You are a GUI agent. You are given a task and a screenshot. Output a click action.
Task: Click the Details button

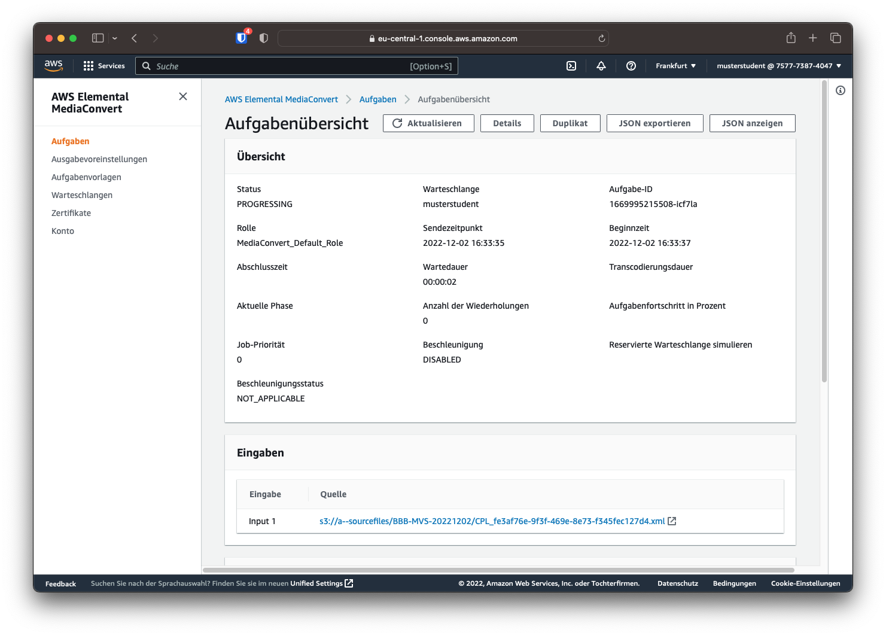click(507, 123)
